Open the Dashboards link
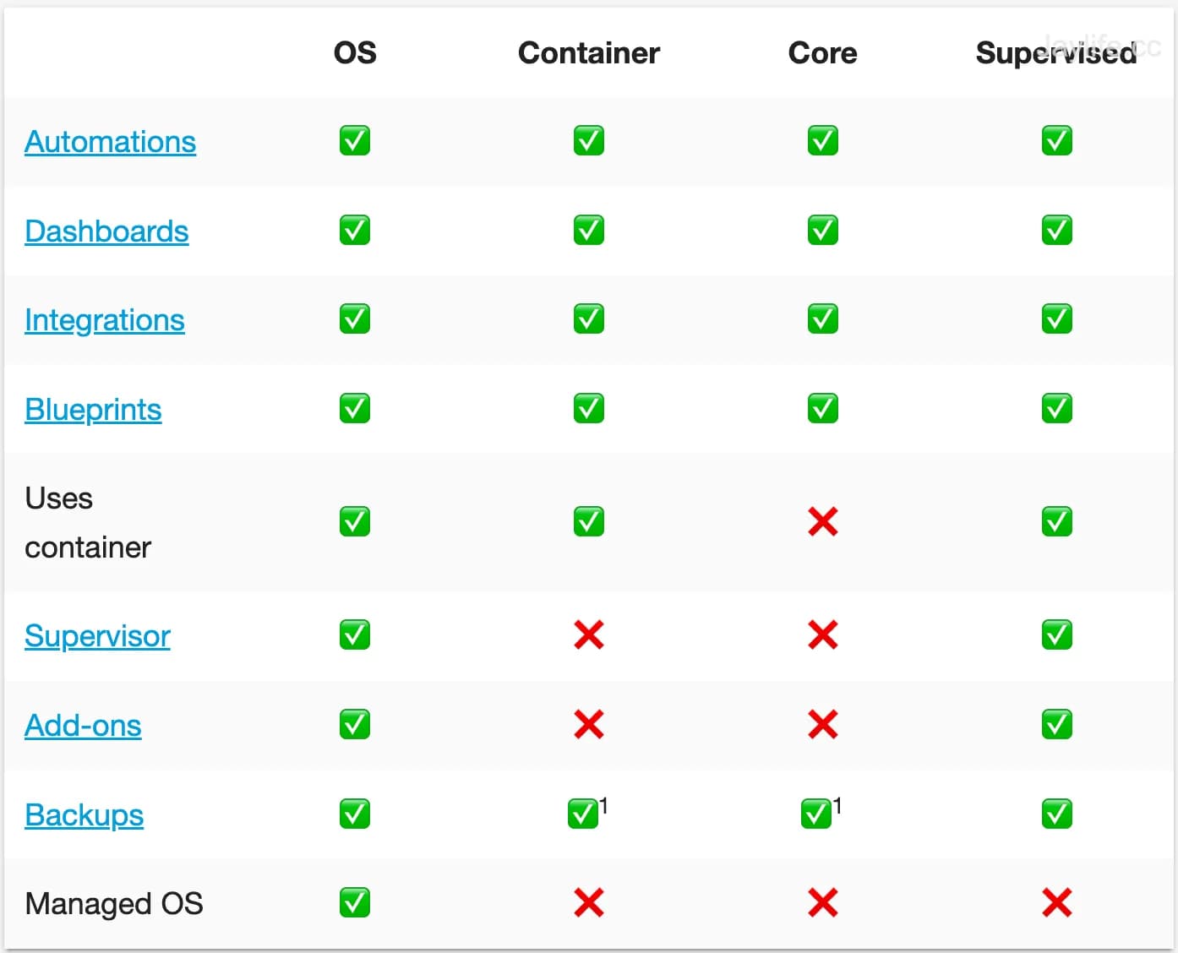 [106, 231]
